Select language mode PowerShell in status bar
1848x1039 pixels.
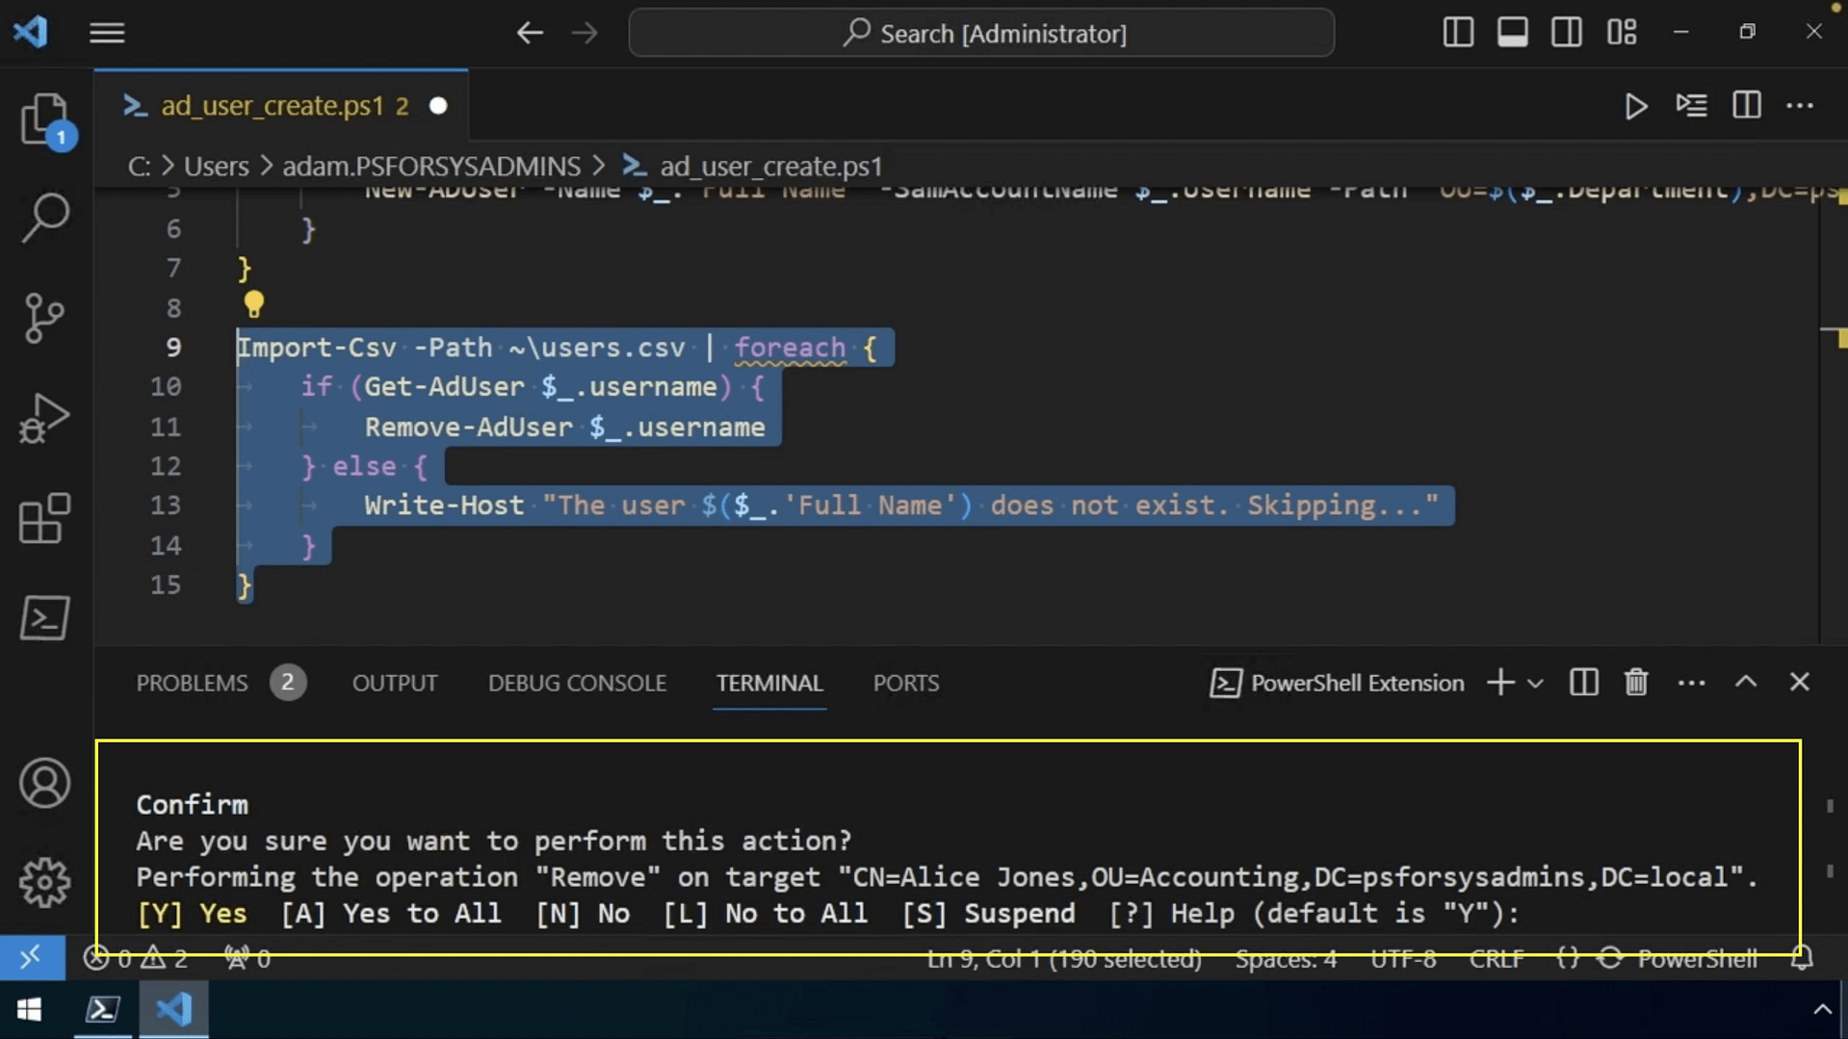(x=1697, y=959)
